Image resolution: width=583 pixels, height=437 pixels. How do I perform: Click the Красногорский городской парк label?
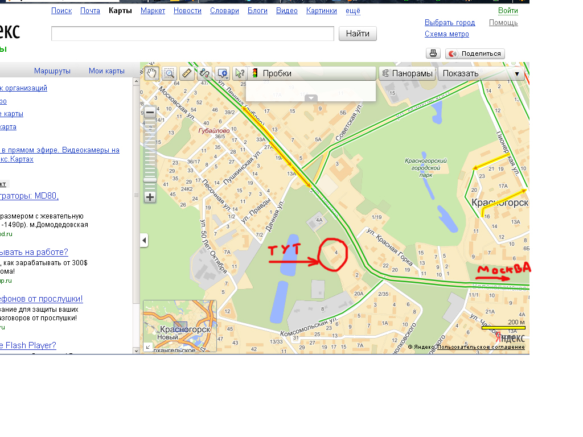(x=426, y=168)
